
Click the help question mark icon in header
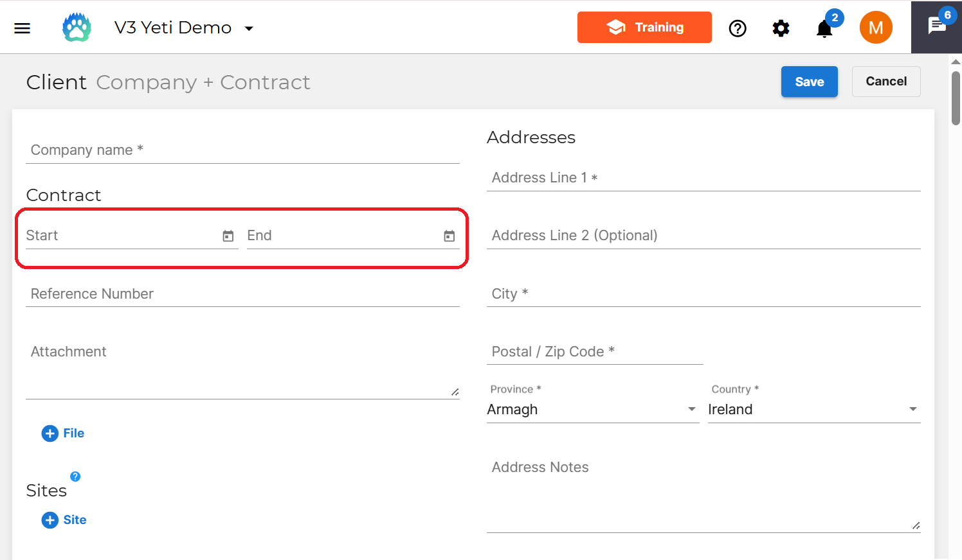[738, 28]
